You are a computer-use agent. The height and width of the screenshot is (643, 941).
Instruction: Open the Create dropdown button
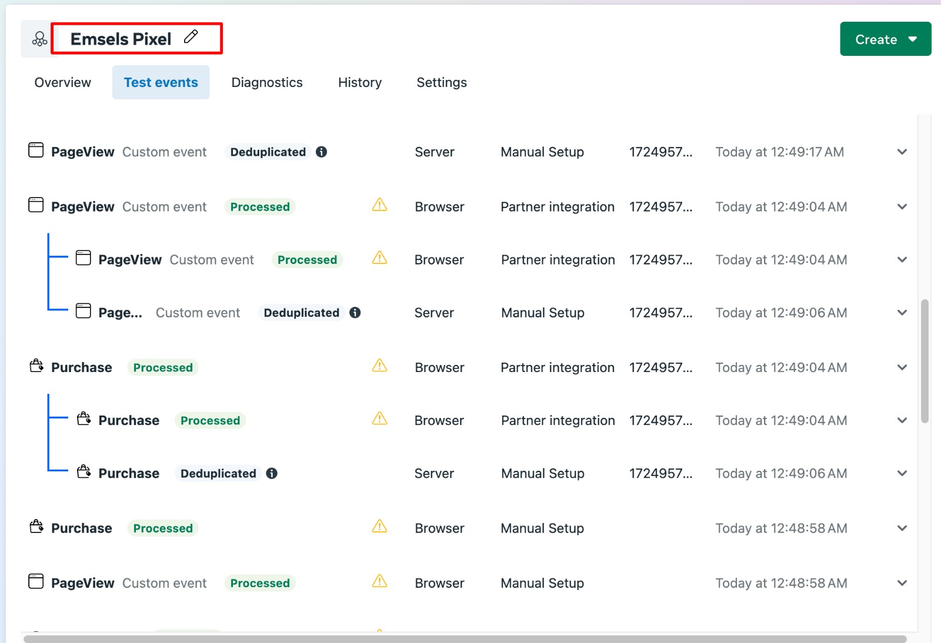click(885, 39)
